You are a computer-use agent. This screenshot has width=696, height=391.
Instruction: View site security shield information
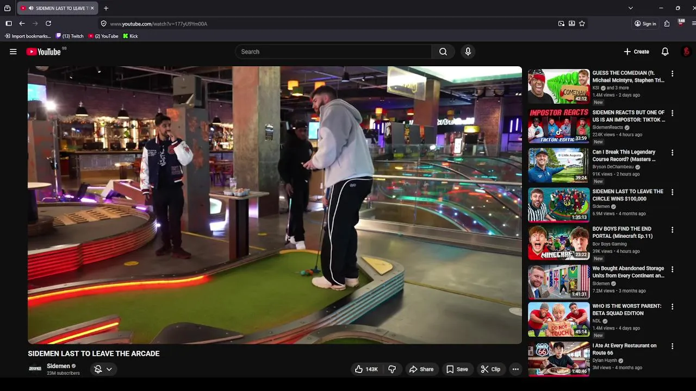pyautogui.click(x=103, y=24)
